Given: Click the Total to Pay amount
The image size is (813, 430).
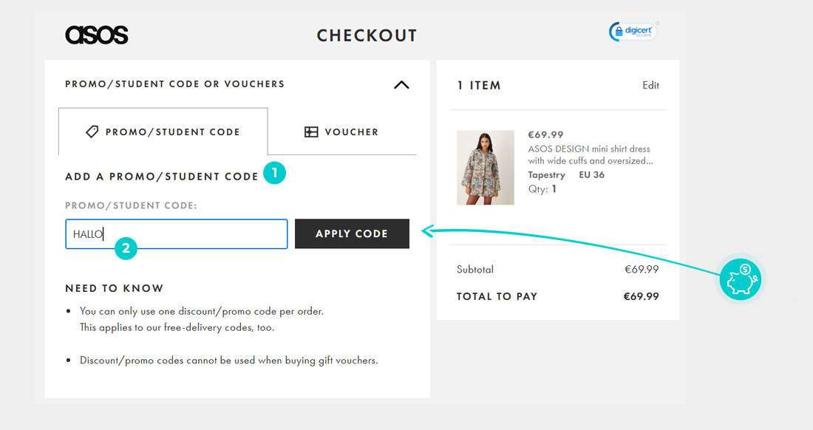Looking at the screenshot, I should 641,296.
